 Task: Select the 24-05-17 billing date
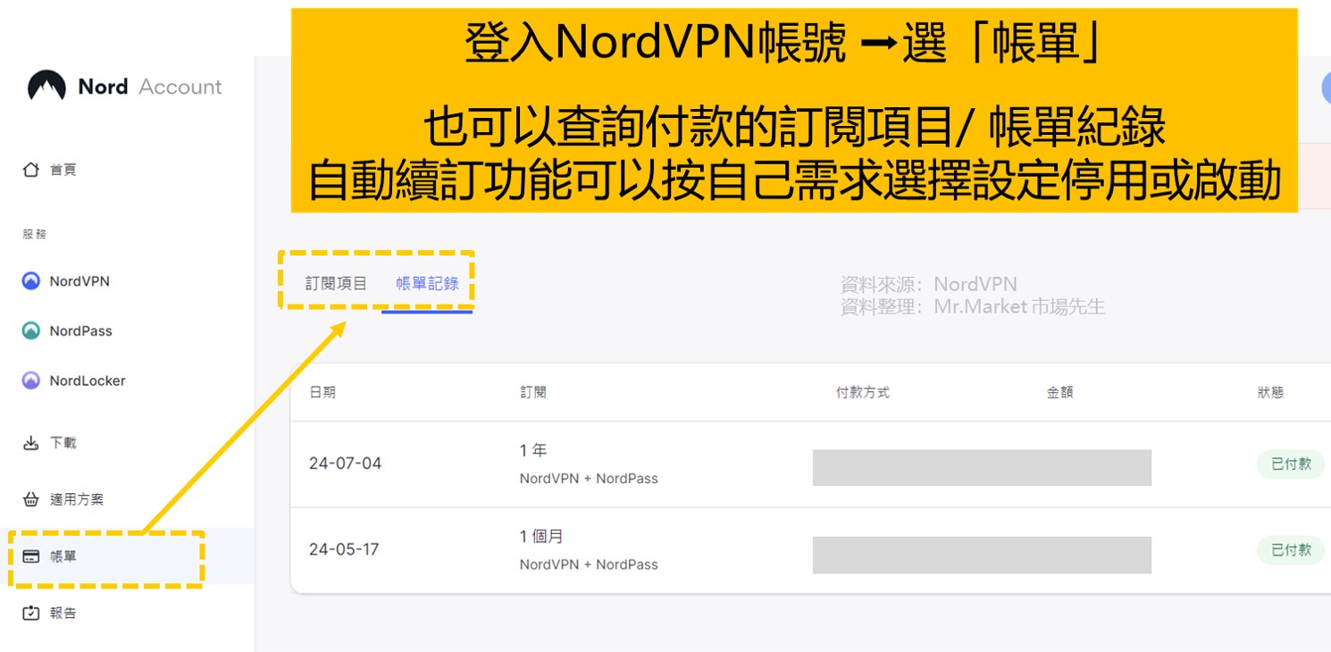344,549
